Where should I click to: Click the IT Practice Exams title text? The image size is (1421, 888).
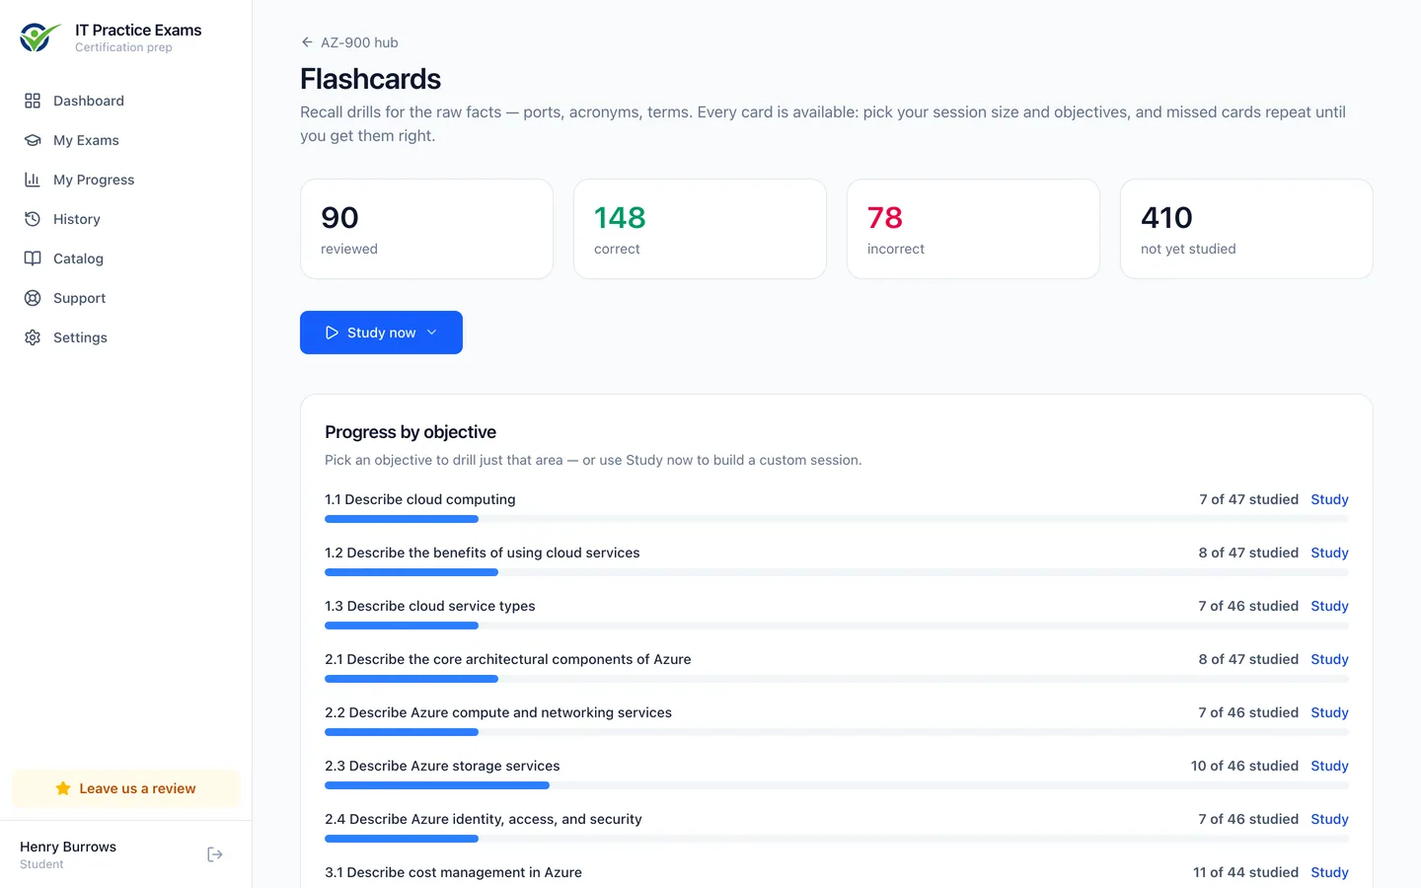pos(138,30)
